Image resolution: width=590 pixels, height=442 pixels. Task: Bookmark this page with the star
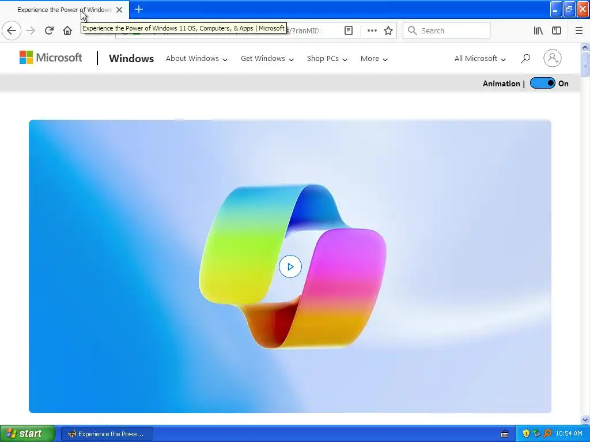[388, 31]
